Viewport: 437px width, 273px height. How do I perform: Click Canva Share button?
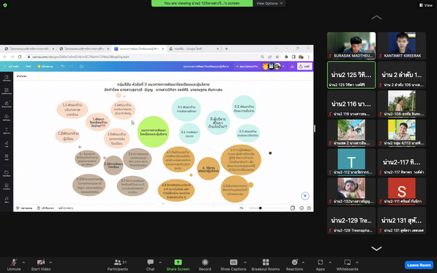tap(304, 67)
